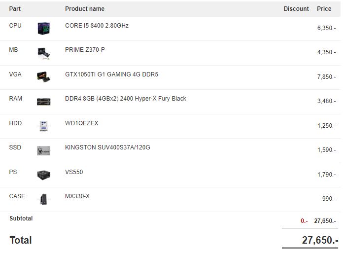345x254 pixels.
Task: Click the Part column header
Action: [15, 9]
